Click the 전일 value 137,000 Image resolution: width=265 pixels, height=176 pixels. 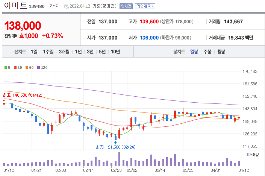[108, 22]
